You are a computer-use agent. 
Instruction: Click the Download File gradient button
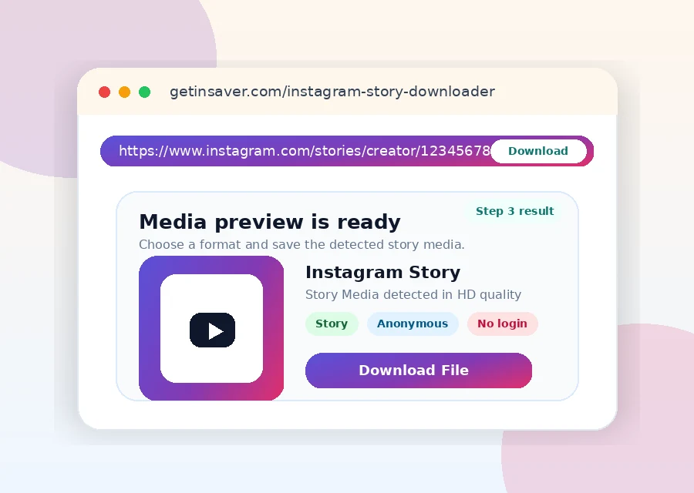coord(418,371)
